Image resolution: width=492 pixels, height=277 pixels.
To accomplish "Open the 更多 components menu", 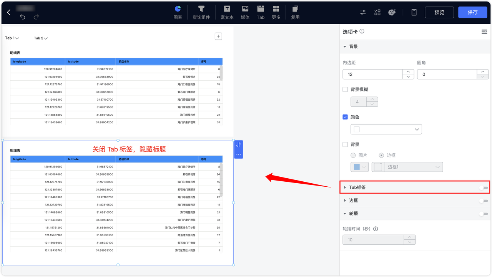I will [276, 12].
